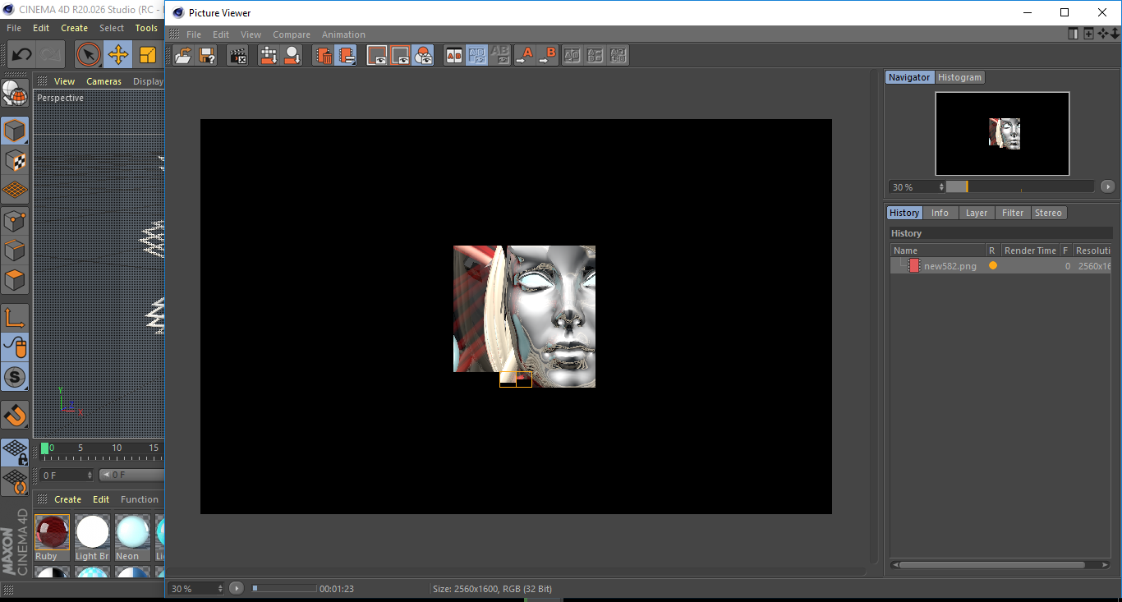1122x602 pixels.
Task: Click the Render Time column header
Action: [1030, 250]
